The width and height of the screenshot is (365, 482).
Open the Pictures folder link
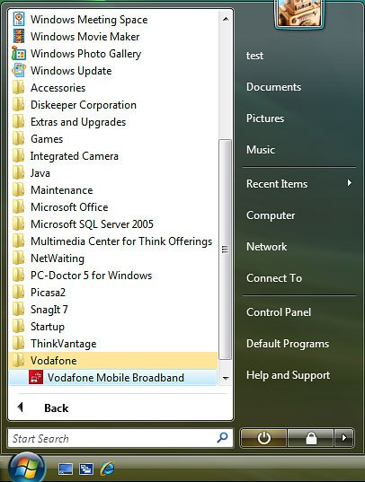point(265,118)
